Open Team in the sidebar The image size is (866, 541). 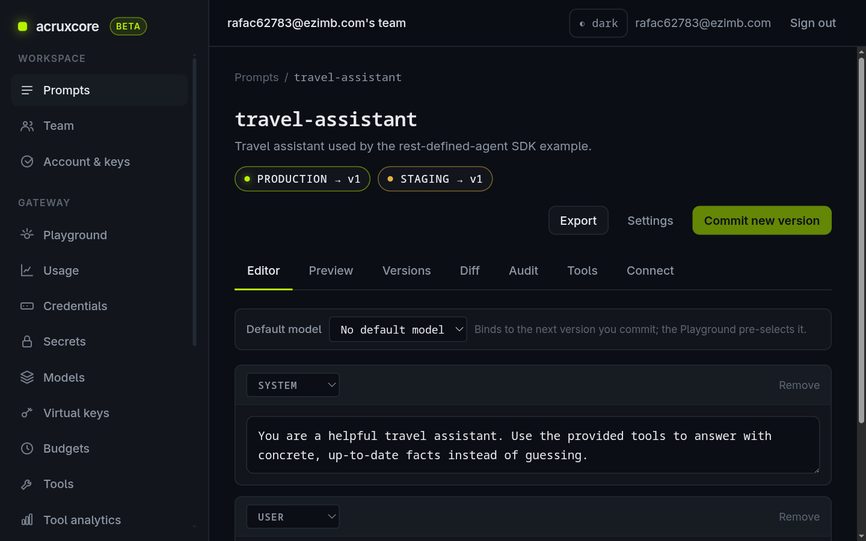(99, 126)
